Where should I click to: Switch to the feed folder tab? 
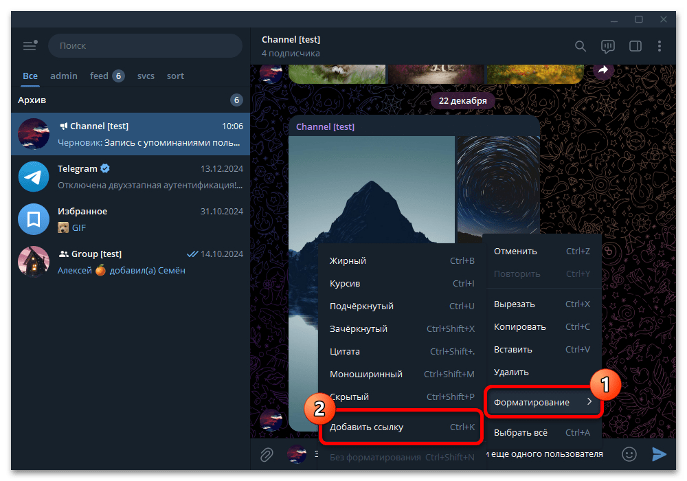(x=107, y=76)
